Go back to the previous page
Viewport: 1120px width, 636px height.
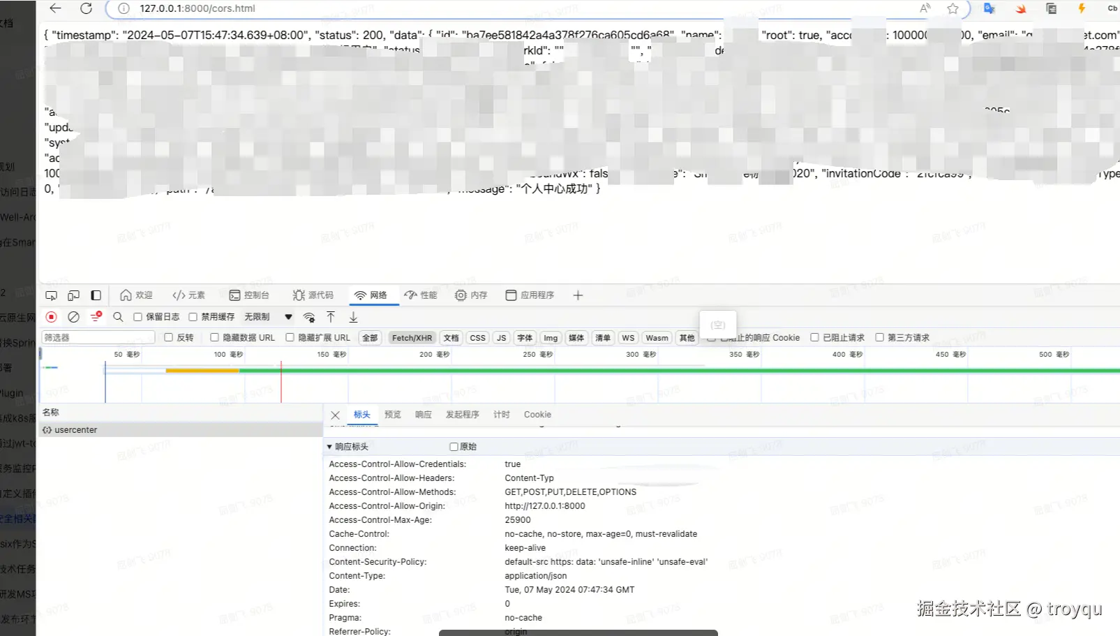(x=55, y=8)
